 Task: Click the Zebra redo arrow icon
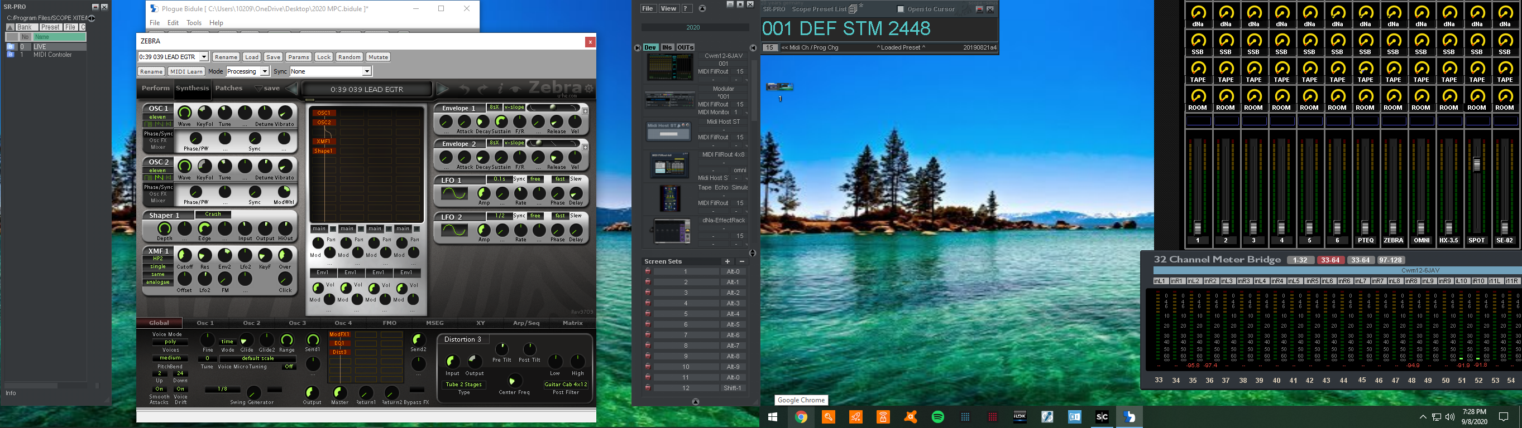[x=483, y=89]
